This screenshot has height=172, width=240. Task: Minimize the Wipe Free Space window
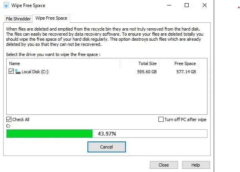tap(169, 5)
